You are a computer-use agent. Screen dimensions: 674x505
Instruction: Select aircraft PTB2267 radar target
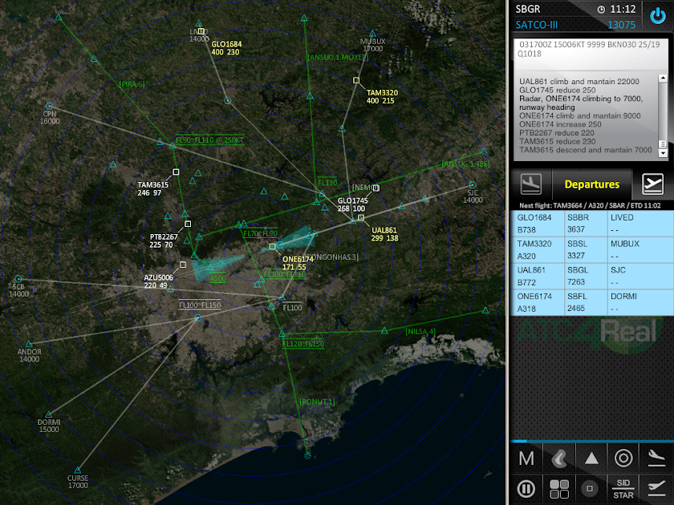click(x=188, y=224)
